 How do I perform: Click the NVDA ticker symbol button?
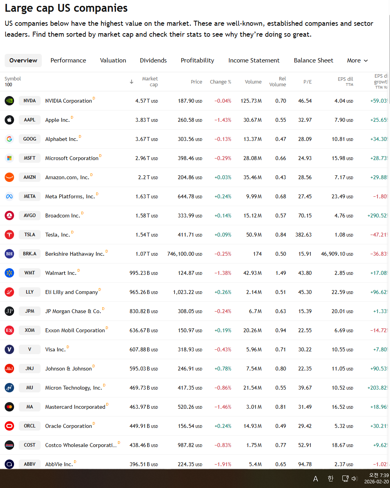30,101
